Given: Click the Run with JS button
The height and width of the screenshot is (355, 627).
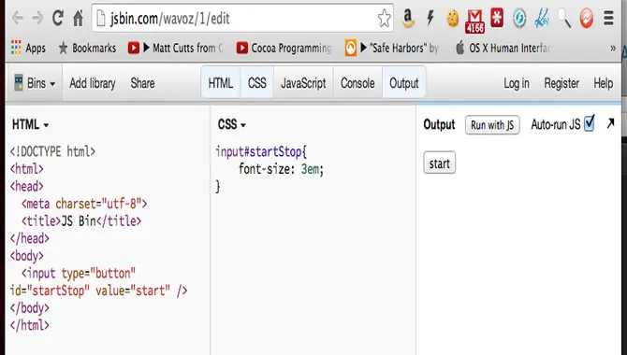Looking at the screenshot, I should click(x=492, y=125).
